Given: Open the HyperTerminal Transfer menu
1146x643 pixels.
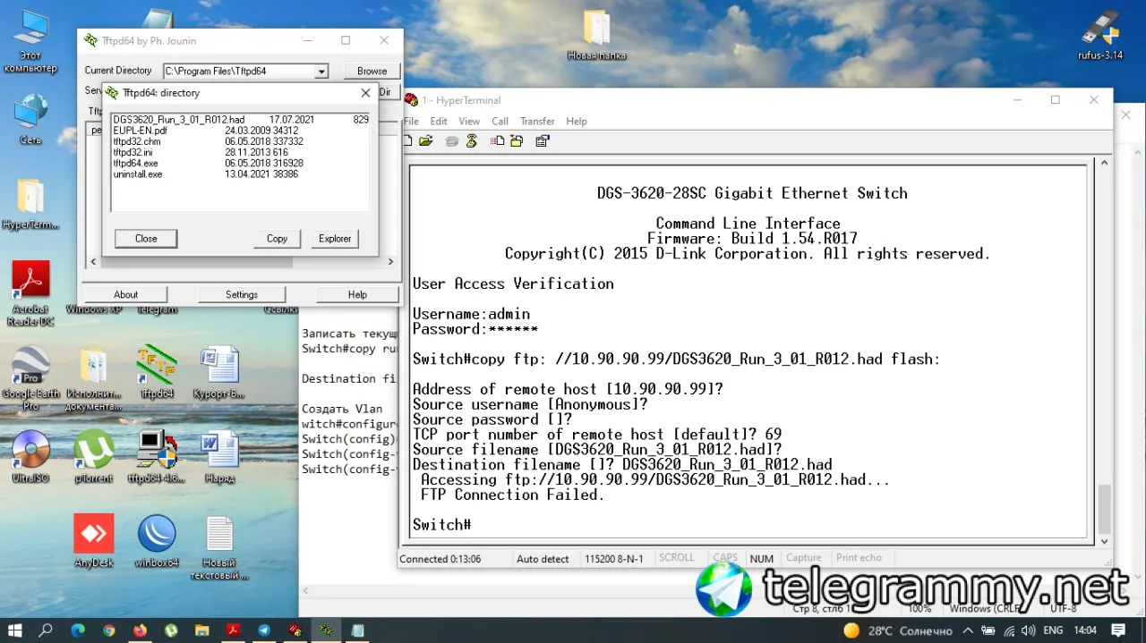Looking at the screenshot, I should tap(537, 122).
